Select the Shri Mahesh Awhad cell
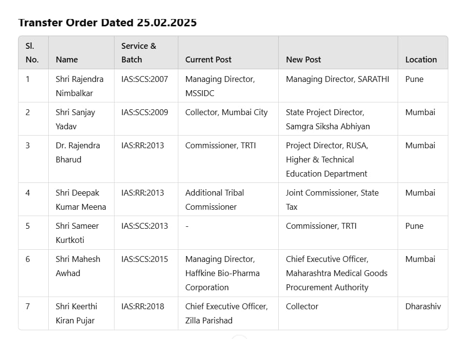 coord(78,266)
